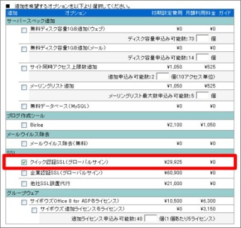Click the ¥10,500 initial fee for サイボウズOffice
The height and width of the screenshot is (228, 241).
pos(174,201)
